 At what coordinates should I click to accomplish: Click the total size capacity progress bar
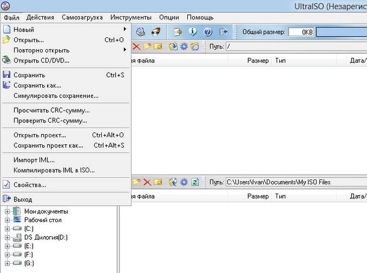(x=342, y=32)
